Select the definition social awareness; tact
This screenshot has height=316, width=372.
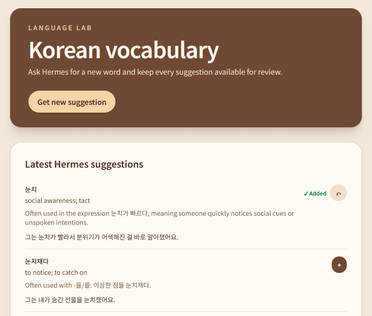click(57, 201)
